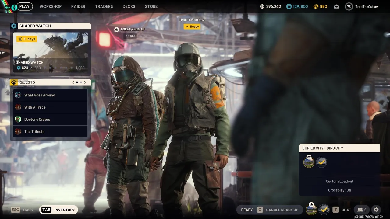
Task: Open the What Goes Around quest
Action: [x=50, y=95]
